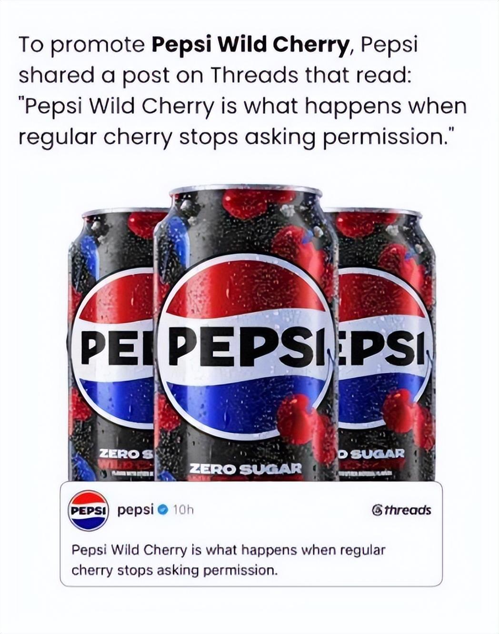Click the Threads logo icon
Screen dimensions: 499x634
(x=376, y=510)
